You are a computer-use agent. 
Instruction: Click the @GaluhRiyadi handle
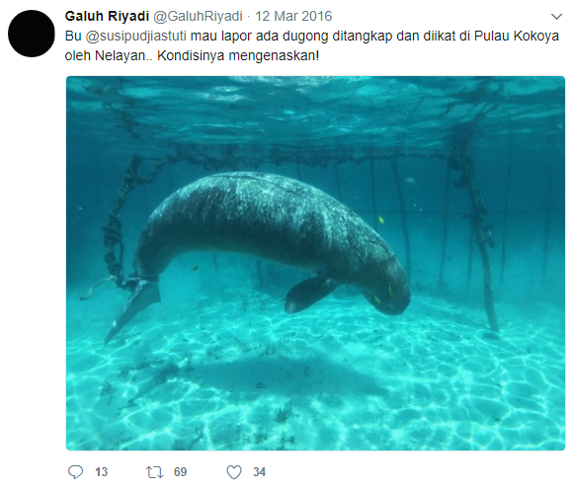tap(198, 17)
